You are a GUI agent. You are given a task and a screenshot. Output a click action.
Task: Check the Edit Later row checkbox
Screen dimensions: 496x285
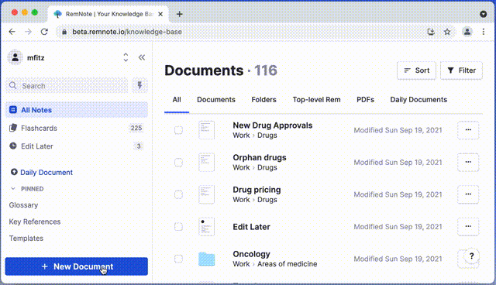178,227
